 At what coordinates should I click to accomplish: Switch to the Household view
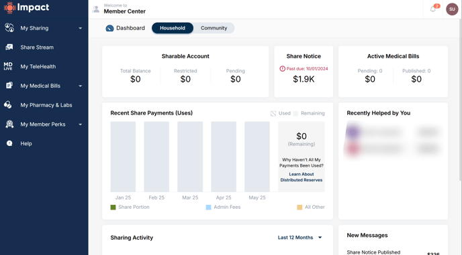173,28
